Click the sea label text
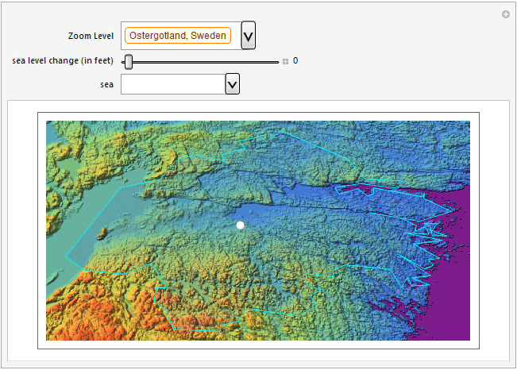 (106, 84)
